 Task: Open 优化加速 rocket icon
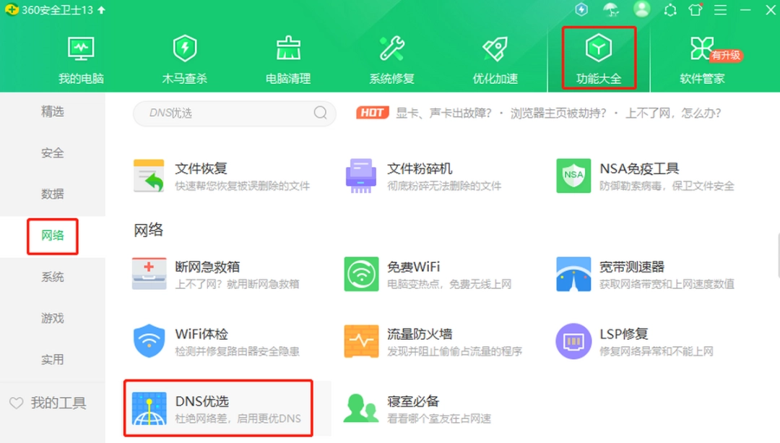click(495, 48)
